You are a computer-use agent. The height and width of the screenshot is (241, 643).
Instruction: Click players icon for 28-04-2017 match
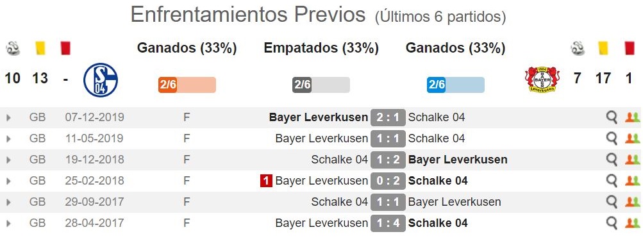point(632,224)
